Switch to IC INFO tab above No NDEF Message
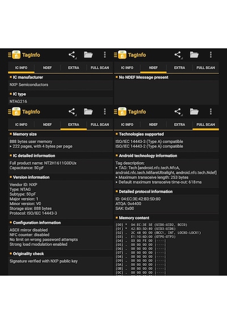This screenshot has width=227, height=324. pyautogui.click(x=127, y=68)
